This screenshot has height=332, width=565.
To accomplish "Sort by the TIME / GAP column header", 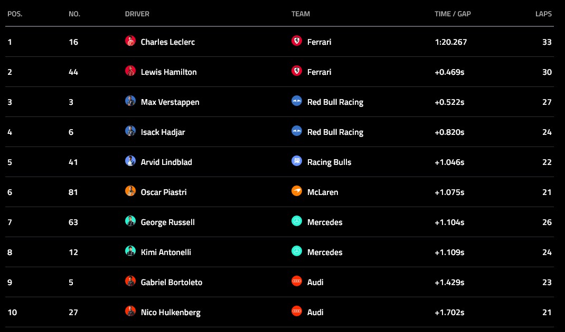I will [453, 14].
